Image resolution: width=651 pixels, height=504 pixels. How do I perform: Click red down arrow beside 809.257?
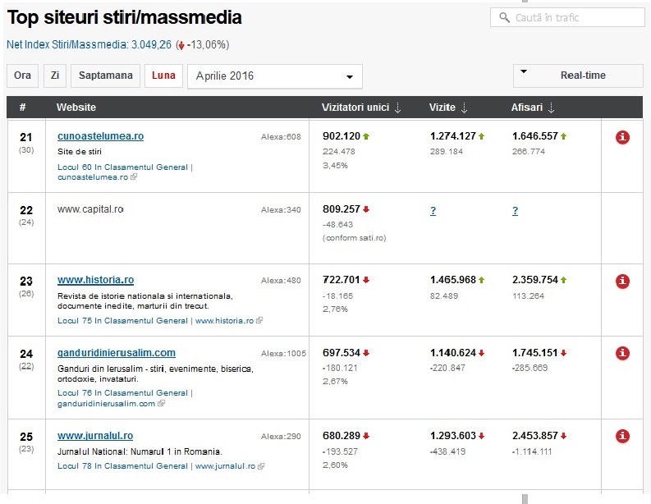tap(366, 209)
